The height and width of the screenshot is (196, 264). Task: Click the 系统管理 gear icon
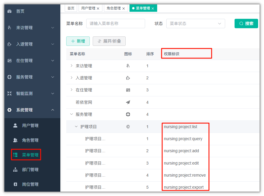click(9, 110)
